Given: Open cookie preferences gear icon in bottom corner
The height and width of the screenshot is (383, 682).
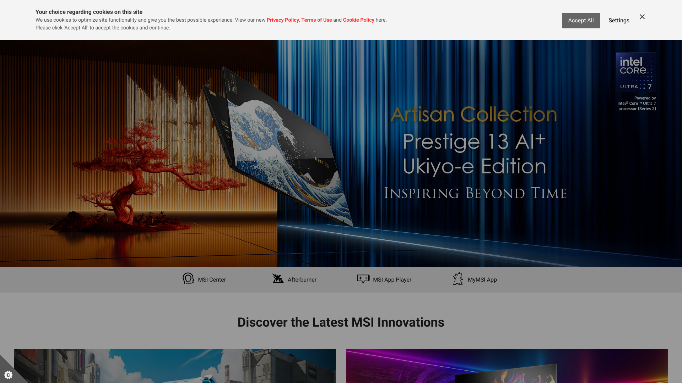Looking at the screenshot, I should pos(8,374).
